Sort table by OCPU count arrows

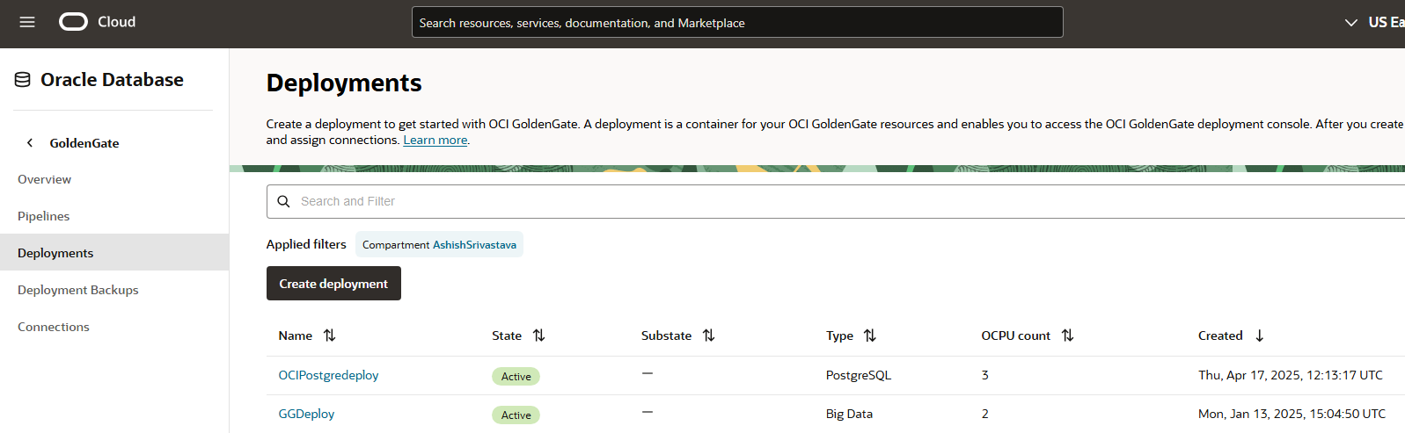(1068, 336)
